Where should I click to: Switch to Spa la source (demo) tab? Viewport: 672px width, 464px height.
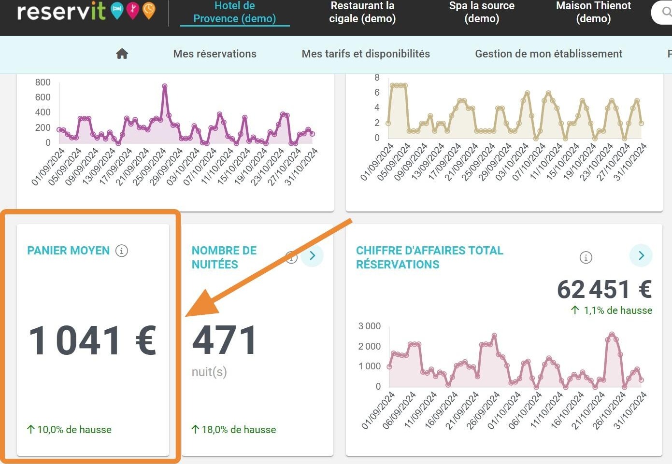[x=482, y=12]
